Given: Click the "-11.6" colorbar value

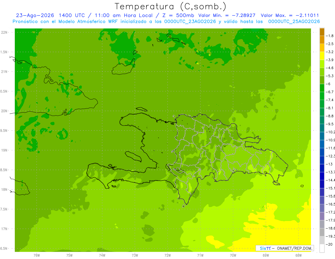Looking at the screenshot, I should [331, 148].
